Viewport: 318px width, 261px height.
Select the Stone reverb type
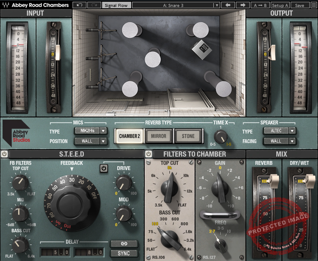pyautogui.click(x=188, y=136)
